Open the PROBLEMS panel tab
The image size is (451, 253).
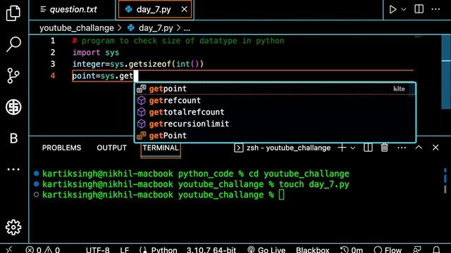pos(61,148)
